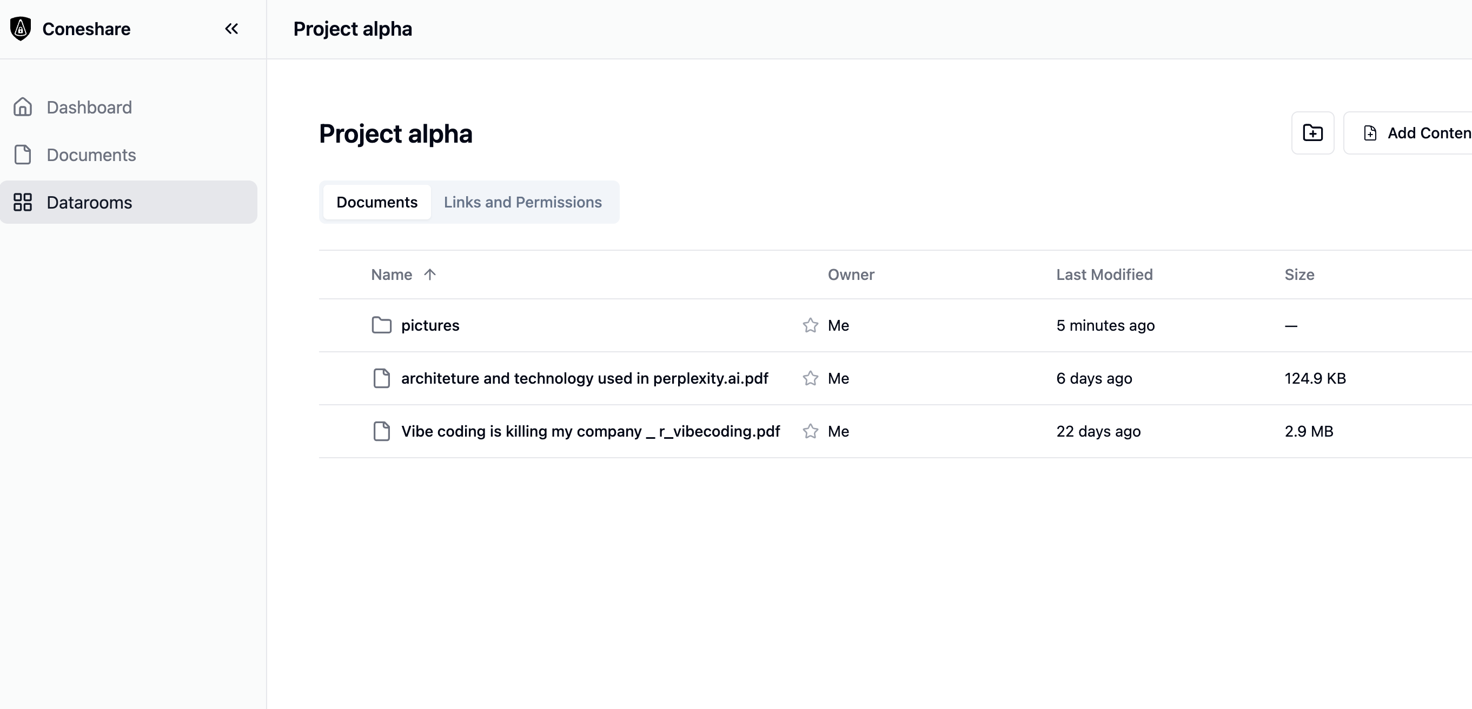Collapse the sidebar with double chevron

(231, 29)
